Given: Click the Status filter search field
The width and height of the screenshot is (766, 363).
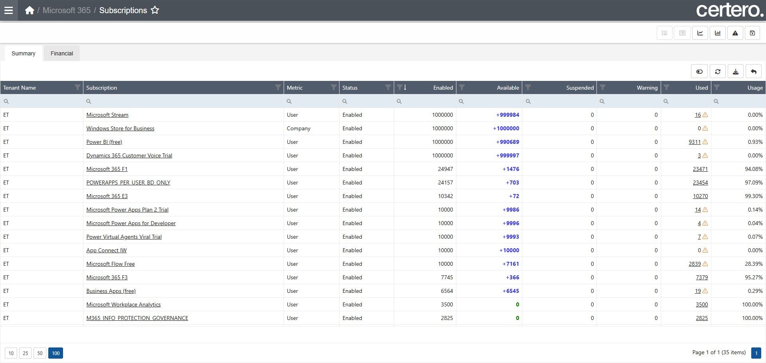Looking at the screenshot, I should [367, 101].
